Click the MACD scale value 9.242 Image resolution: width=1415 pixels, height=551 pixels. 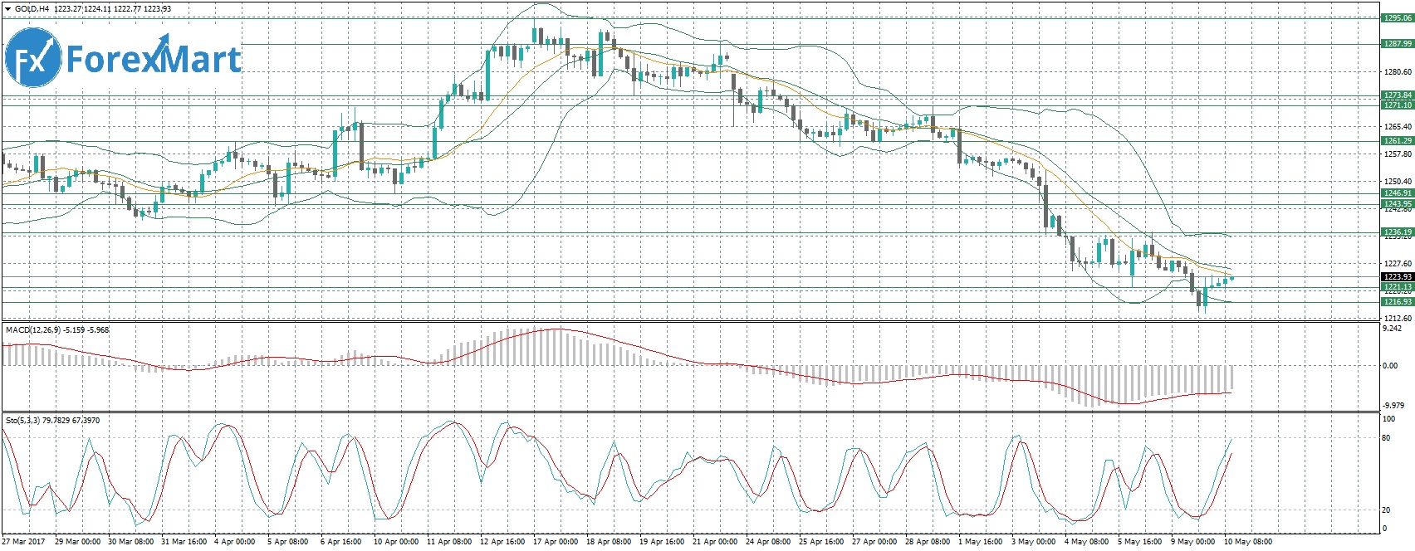pyautogui.click(x=1392, y=329)
